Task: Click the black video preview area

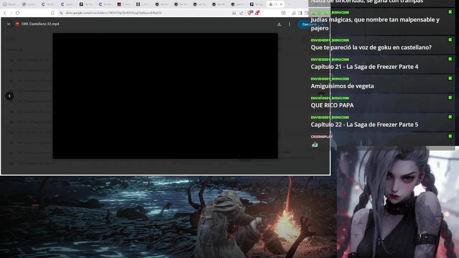Action: (x=165, y=96)
